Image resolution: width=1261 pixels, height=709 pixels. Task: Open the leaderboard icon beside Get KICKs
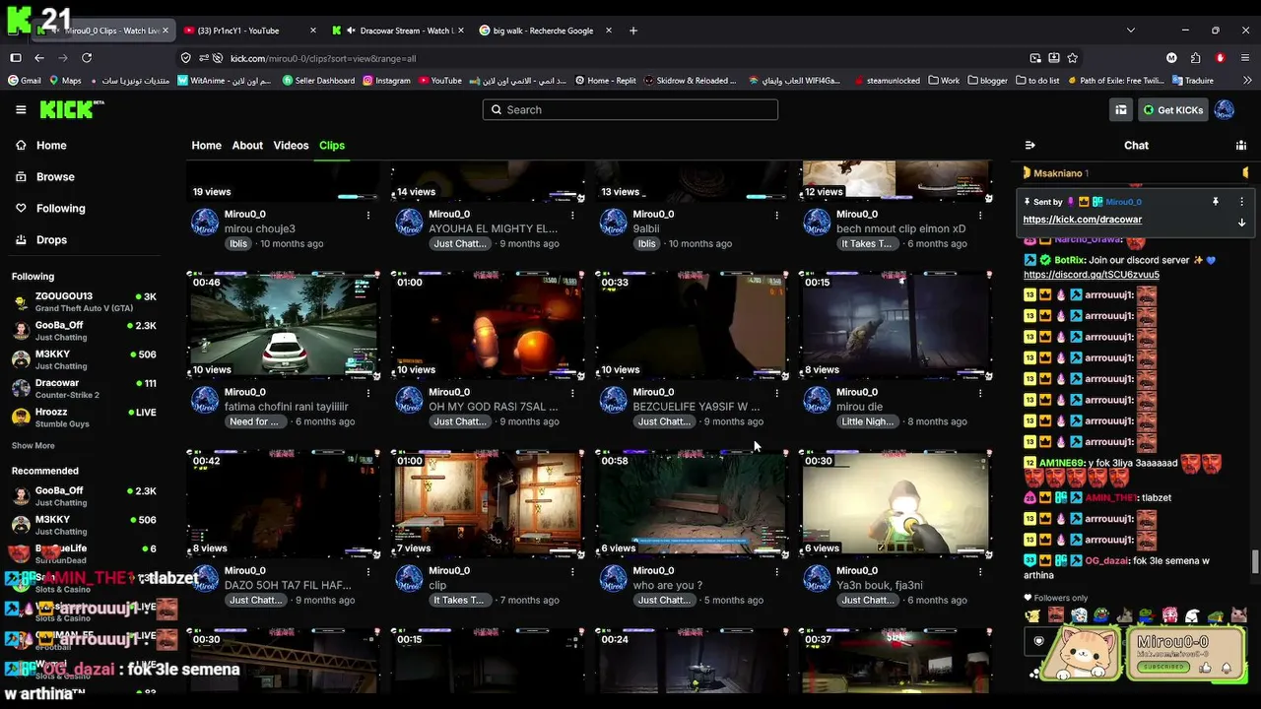point(1121,110)
